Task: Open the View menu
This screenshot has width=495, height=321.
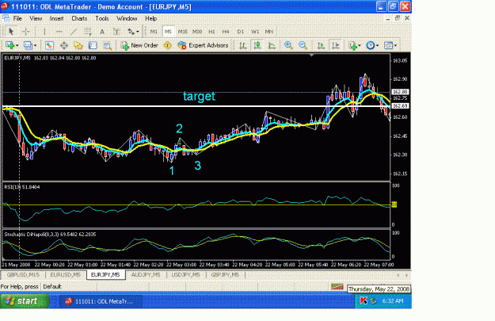Action: coord(36,18)
